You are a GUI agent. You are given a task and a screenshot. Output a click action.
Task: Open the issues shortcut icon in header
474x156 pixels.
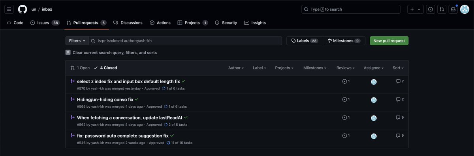click(x=431, y=9)
